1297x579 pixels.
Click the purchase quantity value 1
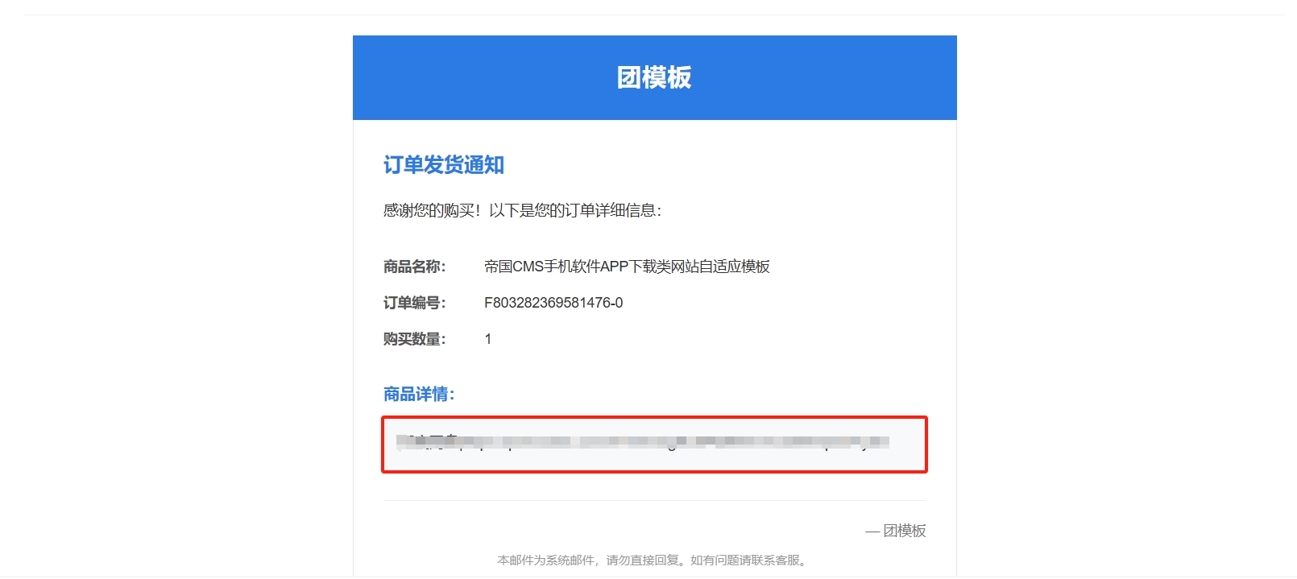487,339
